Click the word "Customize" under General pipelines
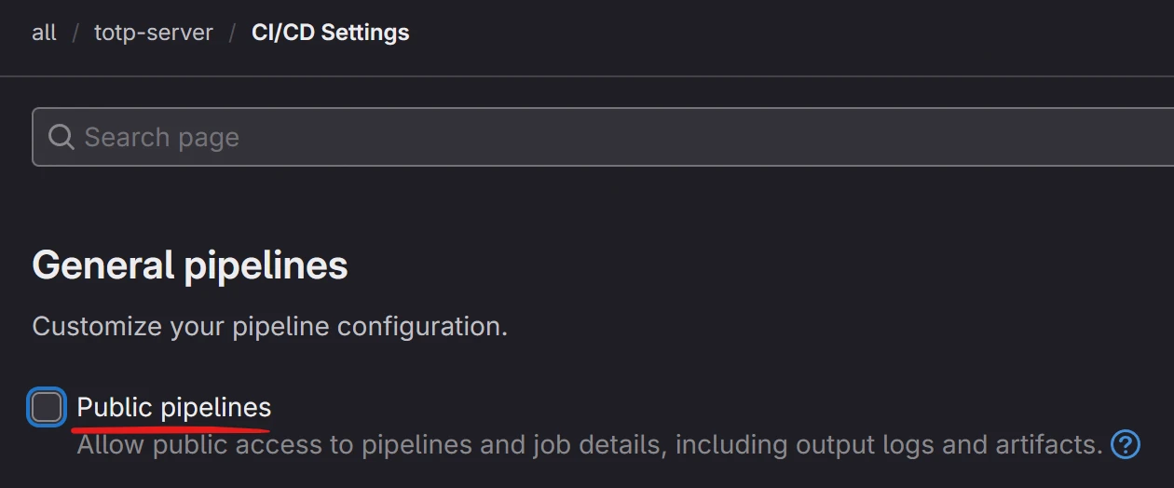1174x488 pixels. [97, 327]
